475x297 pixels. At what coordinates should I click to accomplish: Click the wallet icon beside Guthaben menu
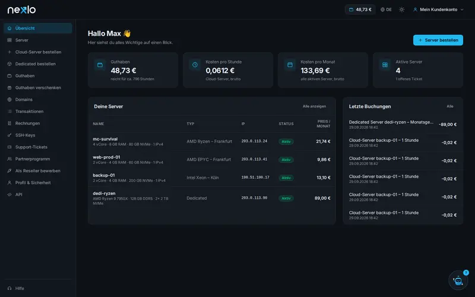9,76
